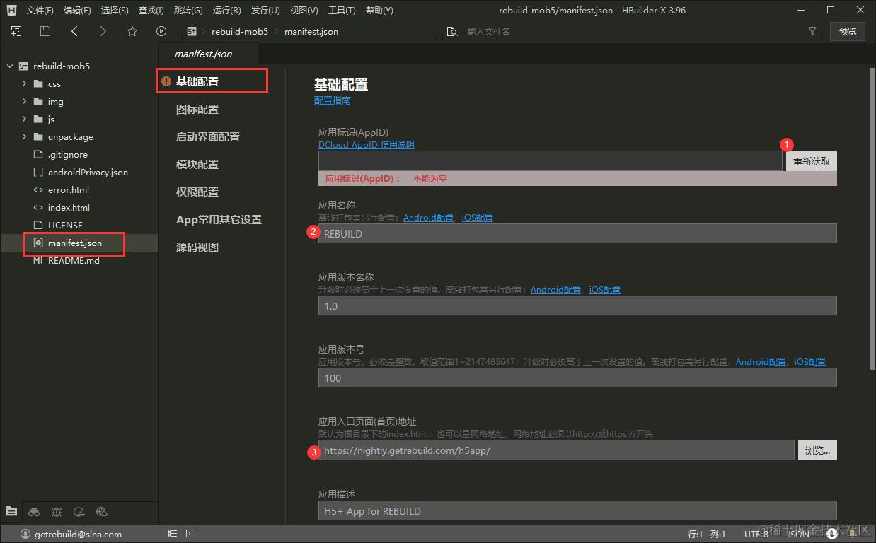Open the 配置指南 link

click(333, 101)
